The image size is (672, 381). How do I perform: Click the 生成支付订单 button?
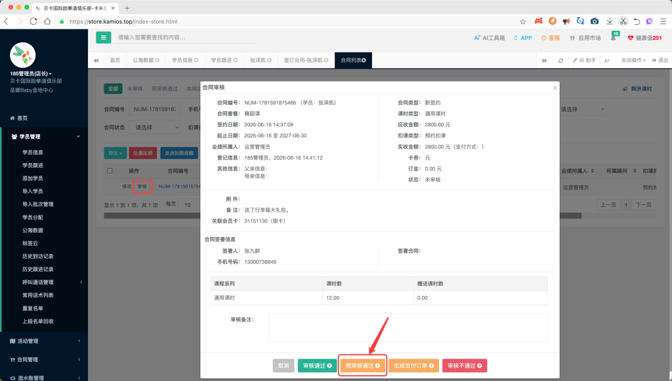click(413, 365)
